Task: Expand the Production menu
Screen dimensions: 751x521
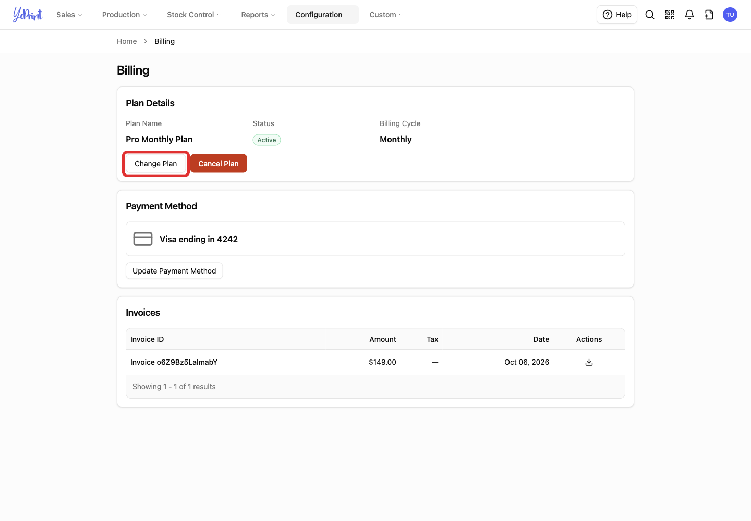Action: [x=125, y=15]
